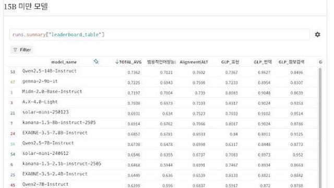334x188 pixels.
Task: Click the 0.84 GLP_표현 value for EXAONE-3.5-7.8B
Action: coord(233,134)
